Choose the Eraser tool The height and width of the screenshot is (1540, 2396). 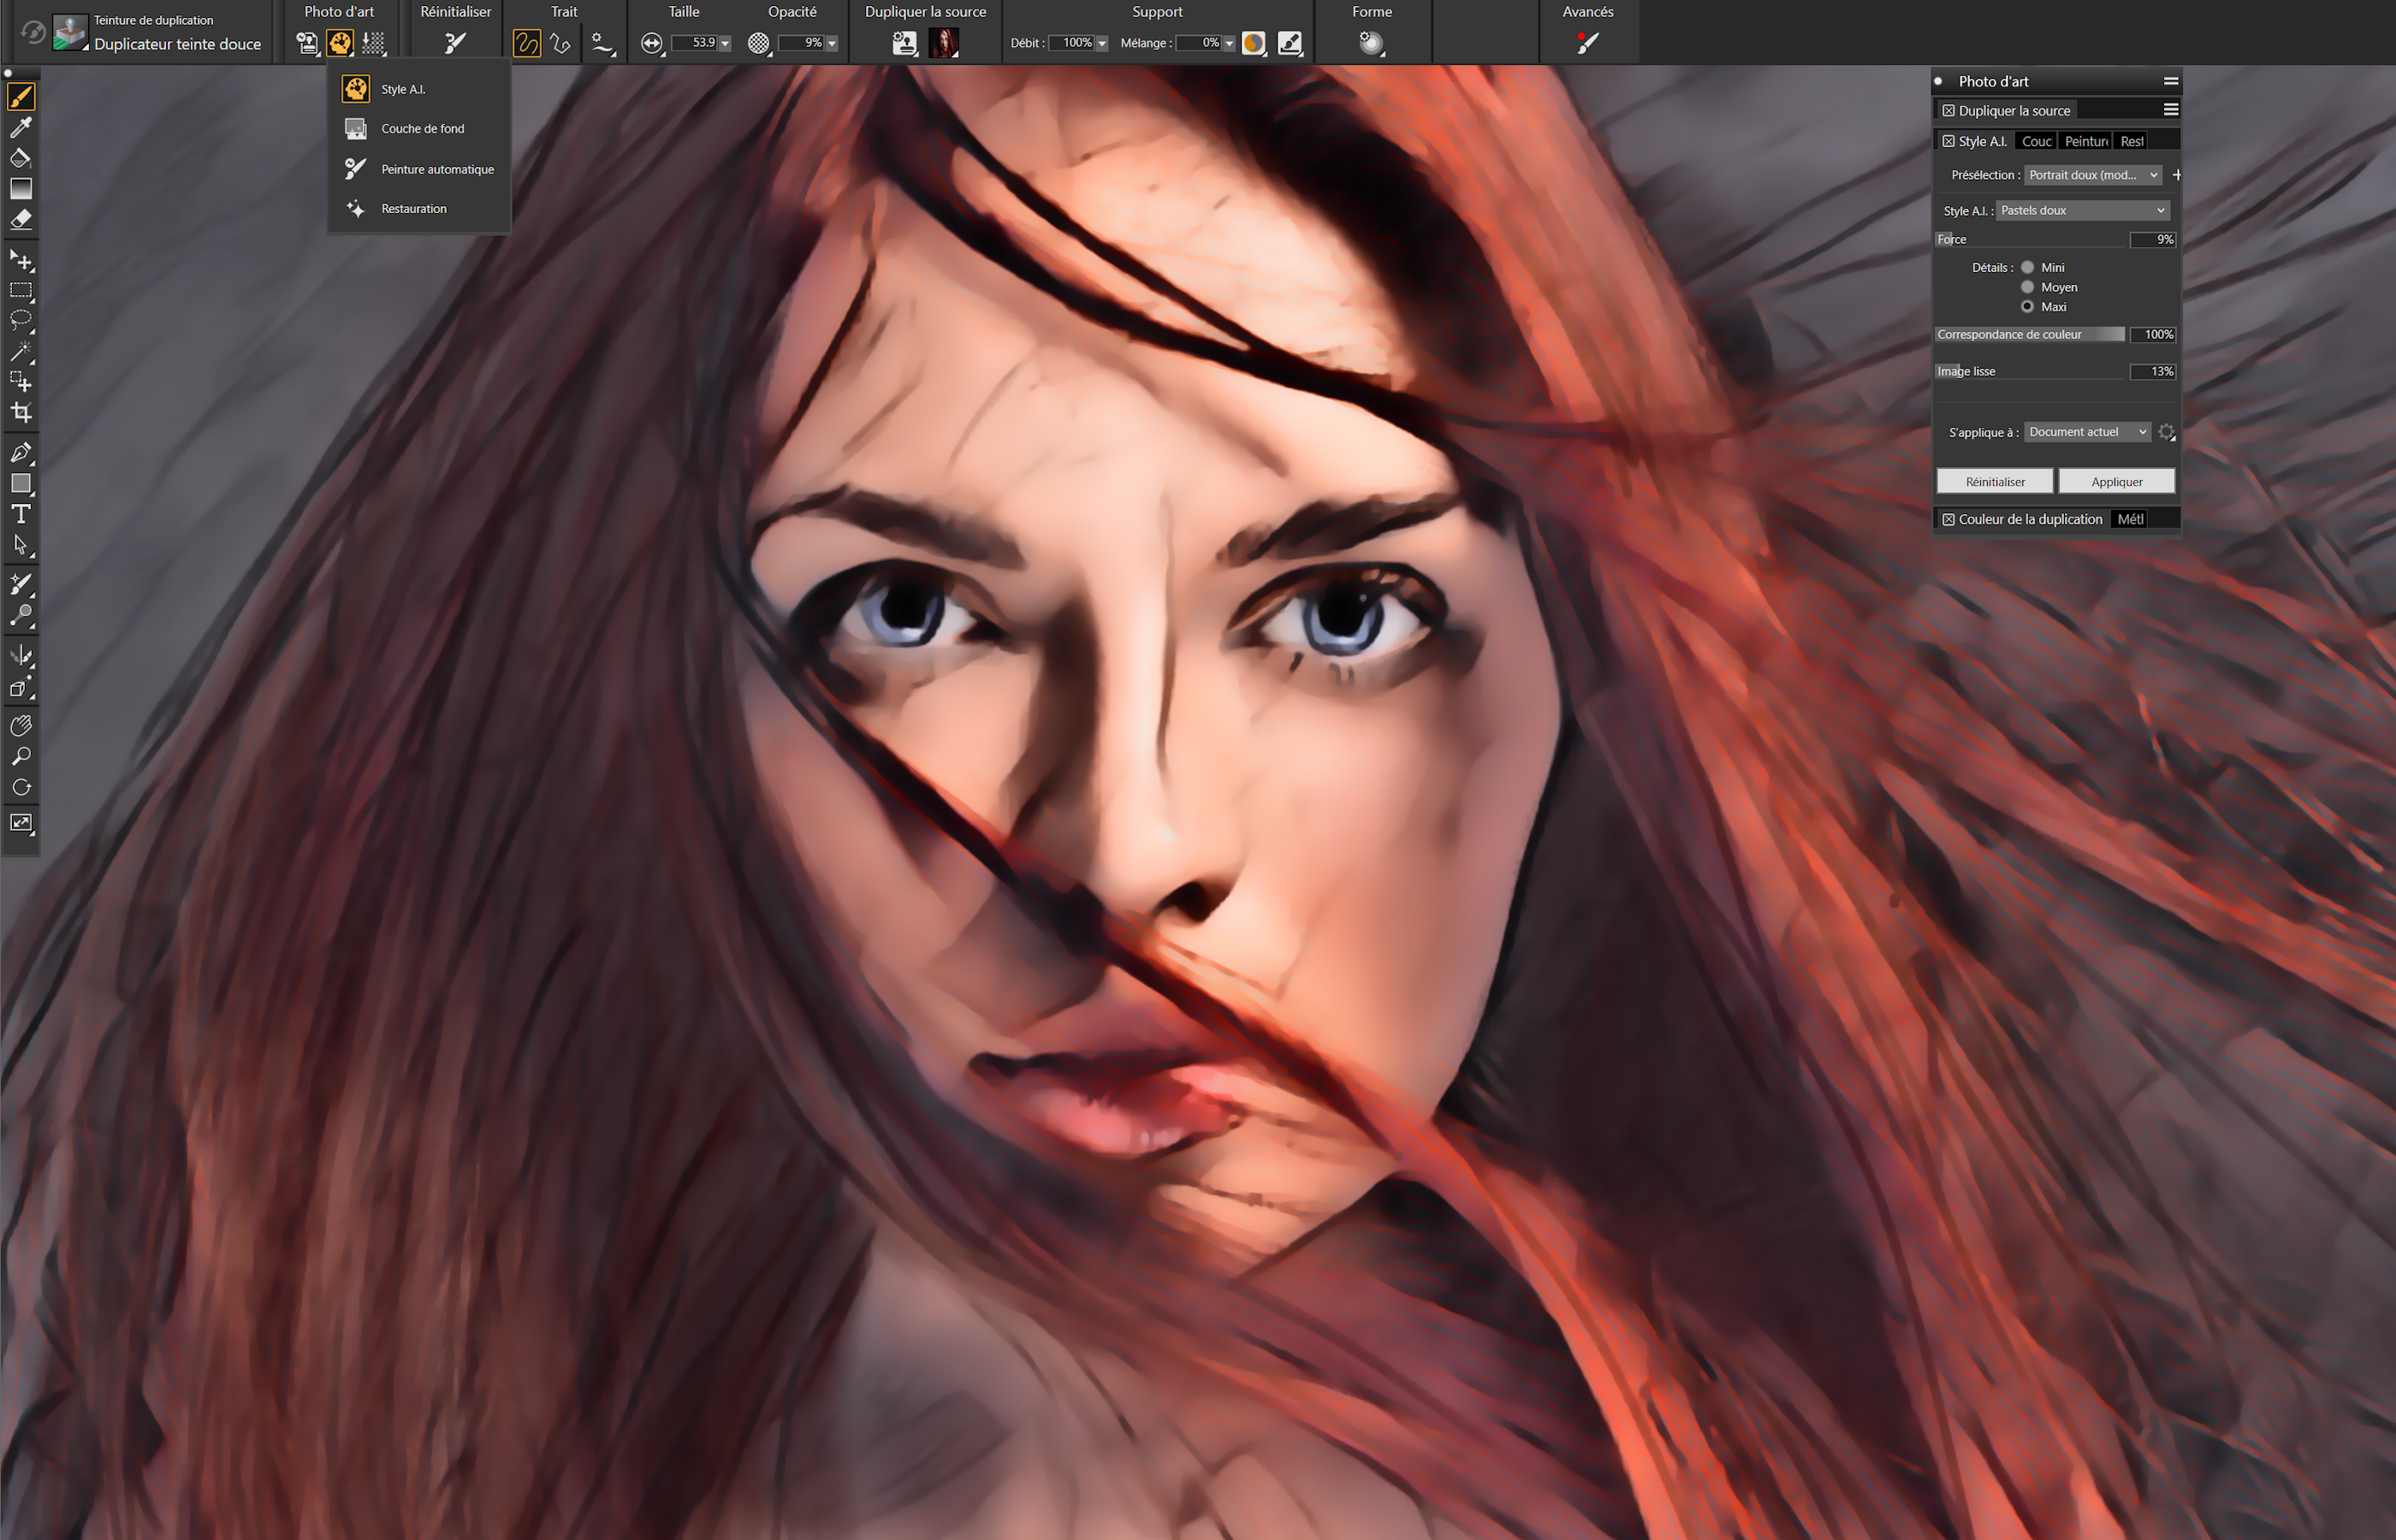pos(21,219)
